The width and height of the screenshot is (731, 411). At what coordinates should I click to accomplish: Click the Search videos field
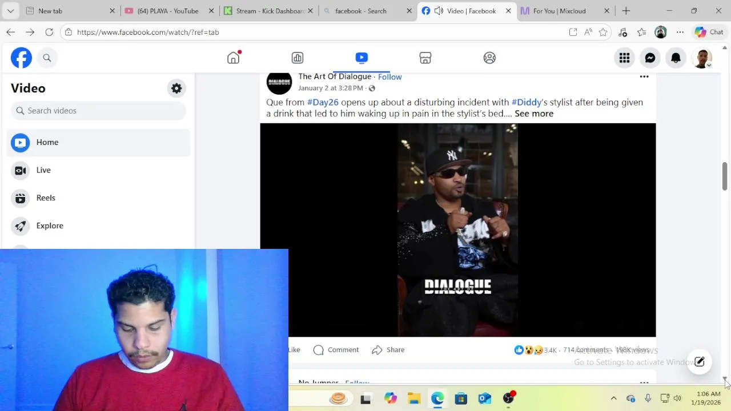98,111
